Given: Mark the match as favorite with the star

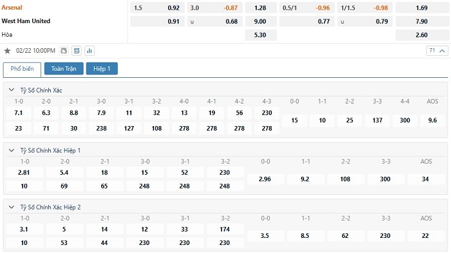Looking at the screenshot, I should coord(7,51).
